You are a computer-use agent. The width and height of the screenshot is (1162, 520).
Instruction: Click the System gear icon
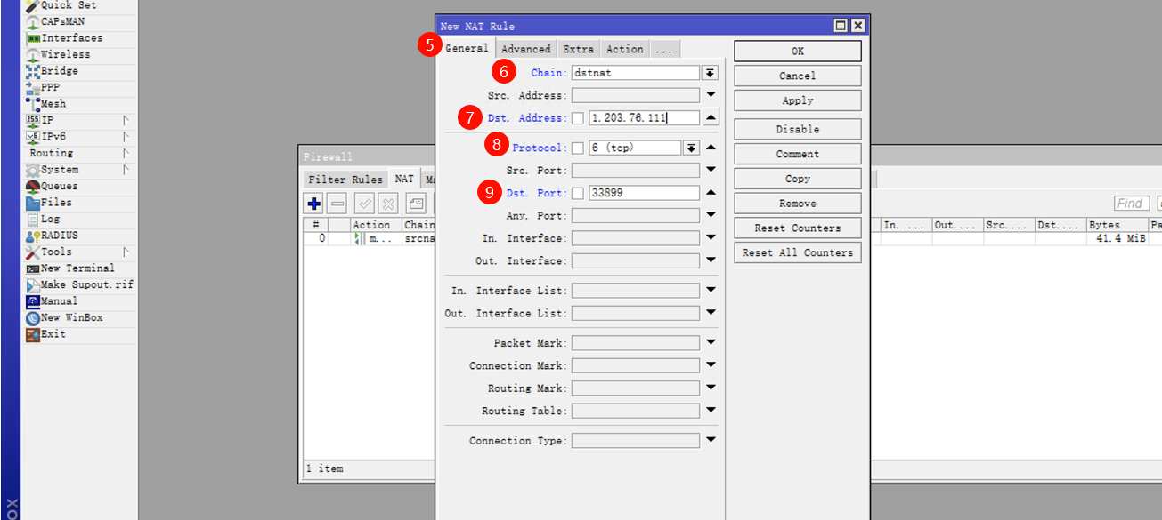(33, 170)
